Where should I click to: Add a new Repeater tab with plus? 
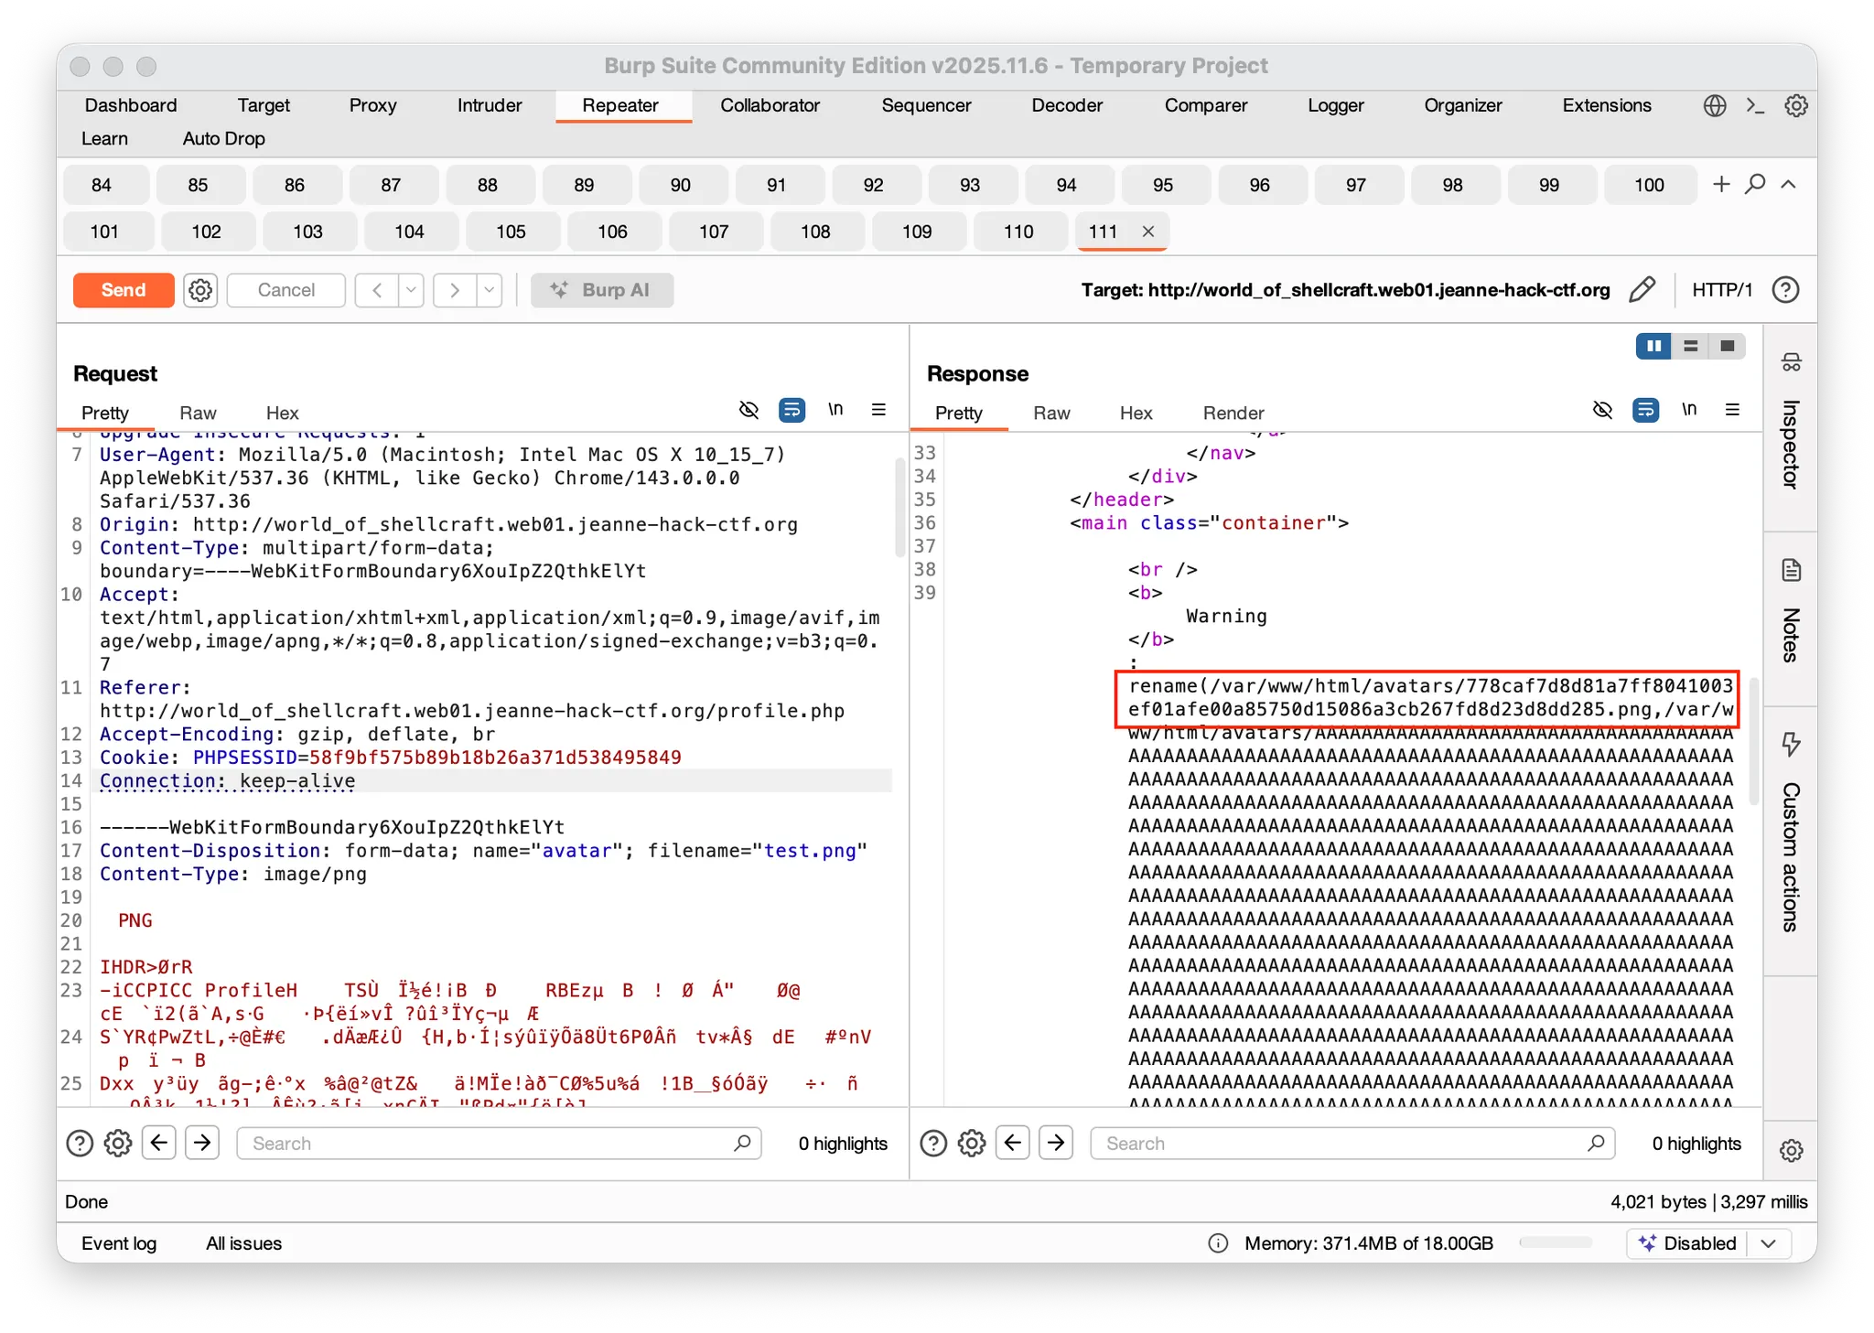[1721, 185]
